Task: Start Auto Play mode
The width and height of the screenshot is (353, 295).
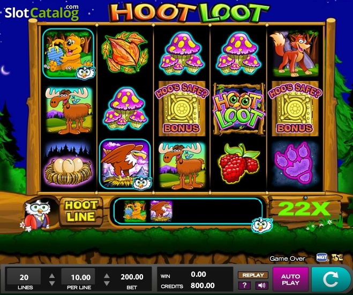Action: (290, 279)
